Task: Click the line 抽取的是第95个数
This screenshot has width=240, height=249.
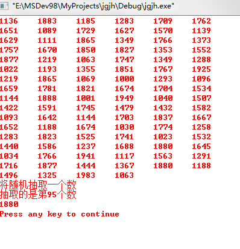Action: coord(38,194)
